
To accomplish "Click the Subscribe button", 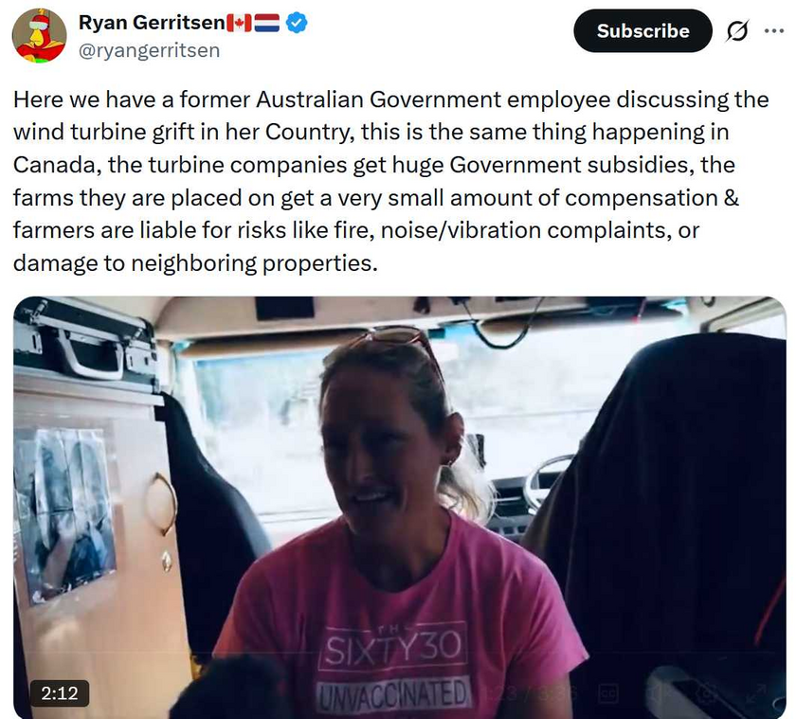I will [x=642, y=31].
